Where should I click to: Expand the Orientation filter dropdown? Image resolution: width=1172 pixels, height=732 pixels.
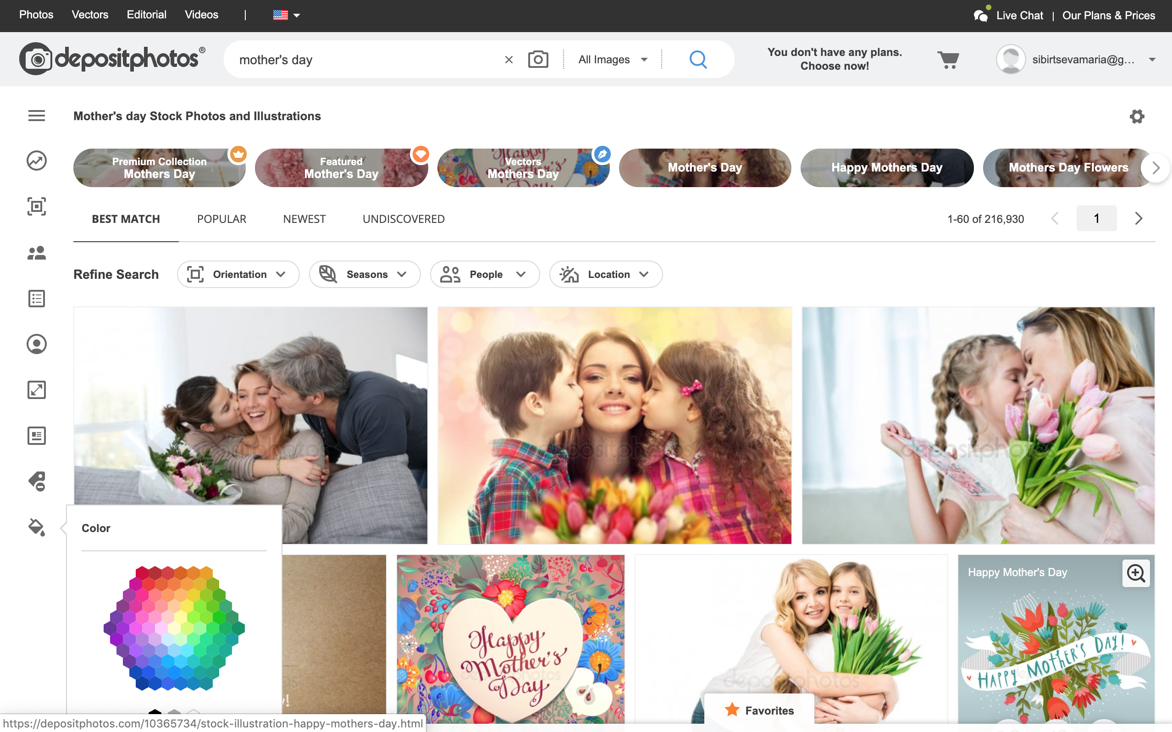click(236, 274)
